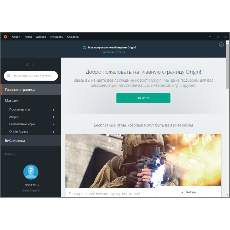Expand the Просмотр игр submenu
Screen dimensions: 230x230
(x=54, y=110)
